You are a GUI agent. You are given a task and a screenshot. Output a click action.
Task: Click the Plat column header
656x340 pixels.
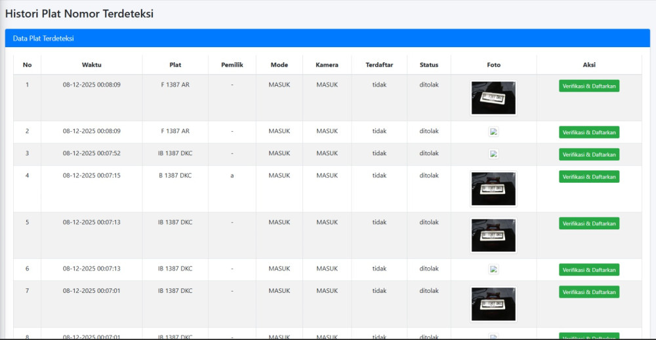coord(175,65)
